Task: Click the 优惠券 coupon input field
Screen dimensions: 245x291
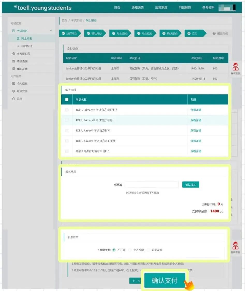Action: (x=152, y=185)
